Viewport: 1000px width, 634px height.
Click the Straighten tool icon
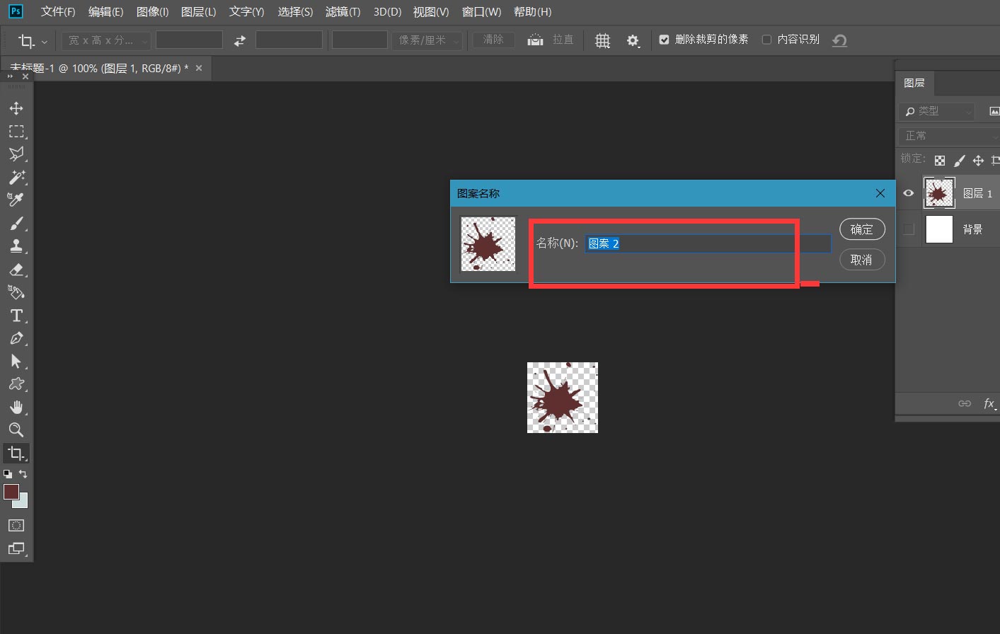(x=536, y=40)
